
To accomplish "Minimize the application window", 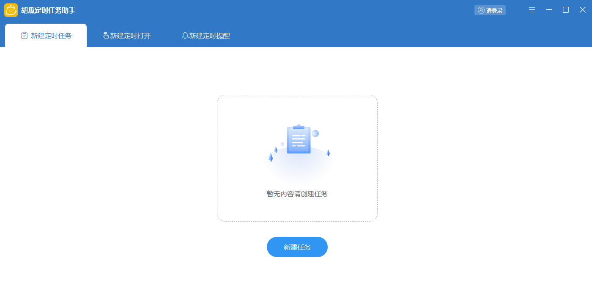I will pos(548,10).
